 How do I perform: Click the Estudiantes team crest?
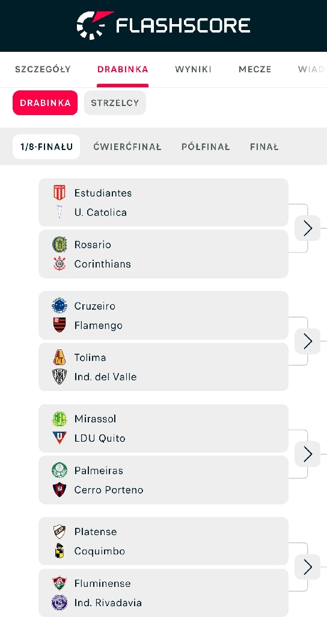60,193
